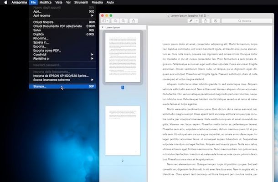Select Chiudi Documento PDF selezionato

62,26
